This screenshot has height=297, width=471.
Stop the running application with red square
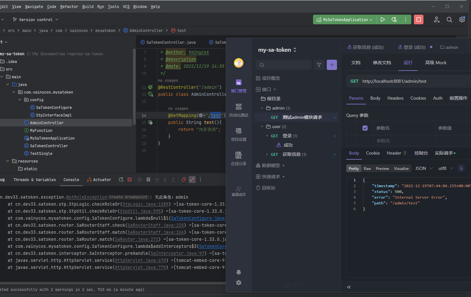[419, 19]
